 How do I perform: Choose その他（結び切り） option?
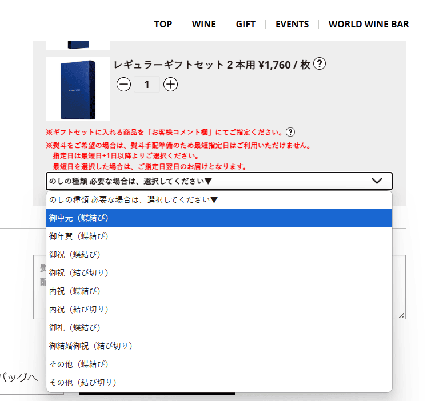219,383
